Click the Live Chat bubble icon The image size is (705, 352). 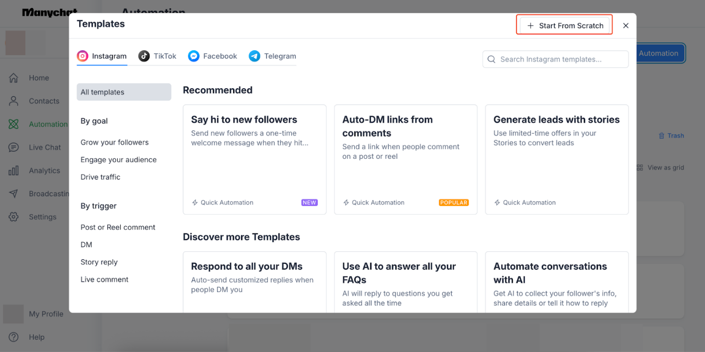(14, 147)
